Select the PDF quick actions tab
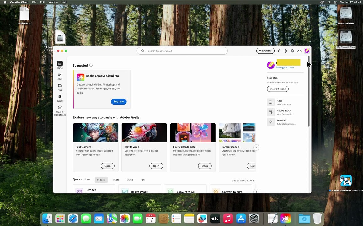 click(x=143, y=180)
